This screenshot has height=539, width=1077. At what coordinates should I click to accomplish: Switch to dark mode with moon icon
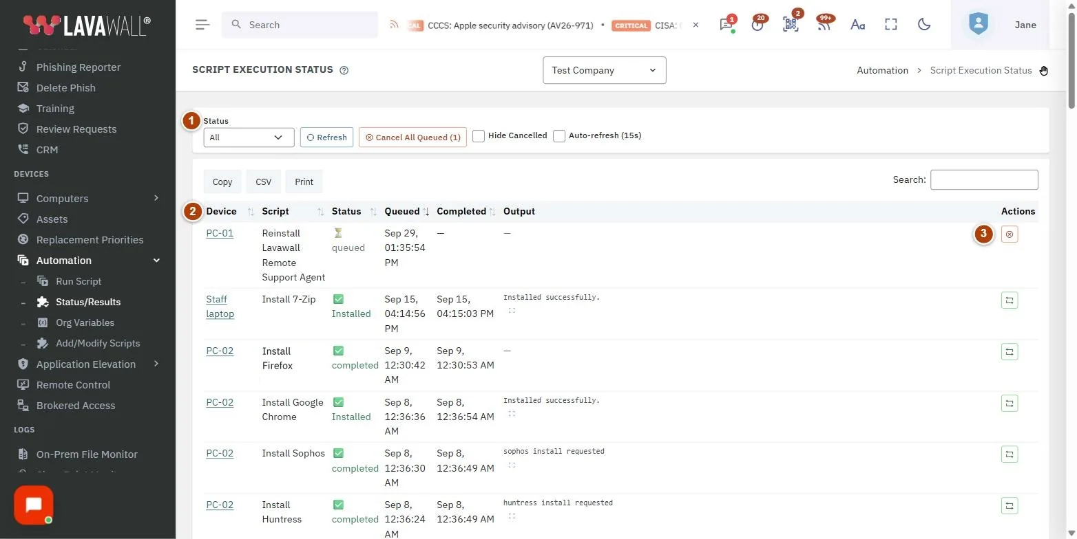tap(924, 25)
